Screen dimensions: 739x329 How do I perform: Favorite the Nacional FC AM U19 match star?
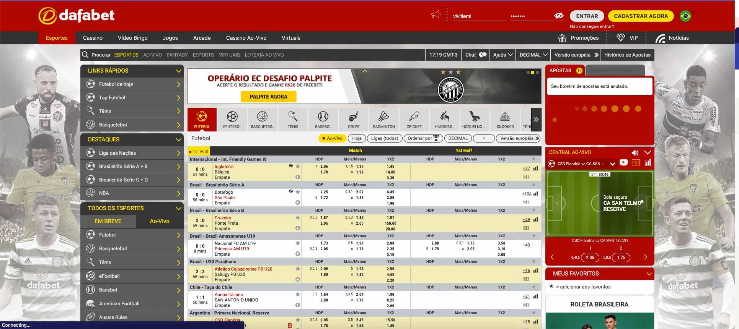click(x=298, y=243)
